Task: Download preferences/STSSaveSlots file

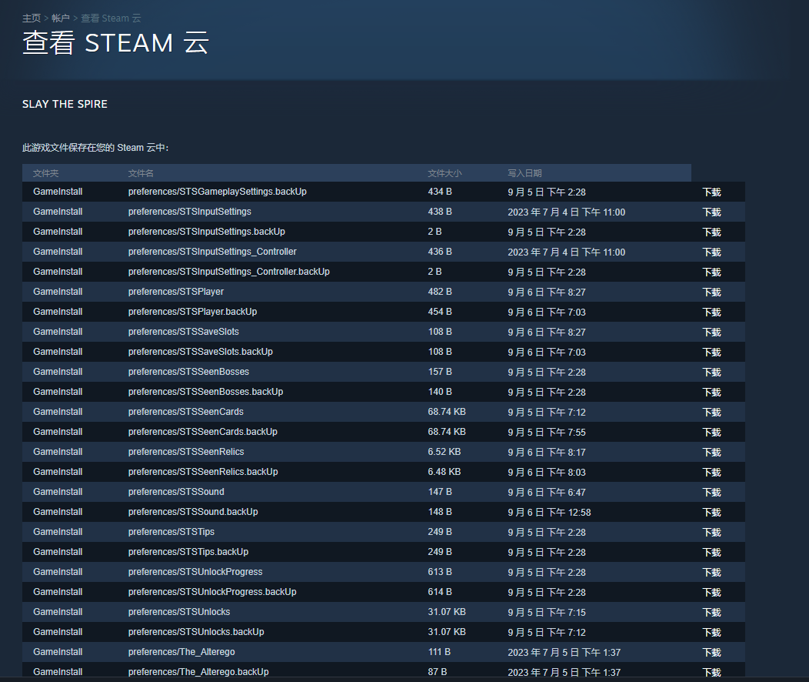Action: pos(711,333)
